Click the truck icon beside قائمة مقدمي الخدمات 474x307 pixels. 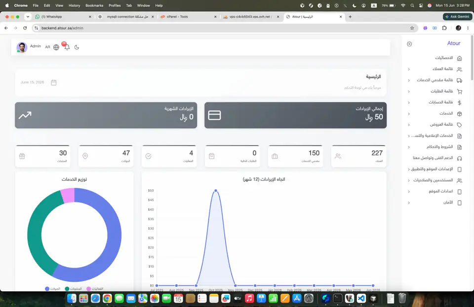459,80
